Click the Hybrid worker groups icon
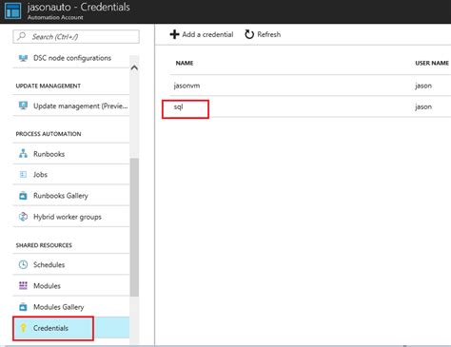Screen dimensions: 451x347 [23, 217]
